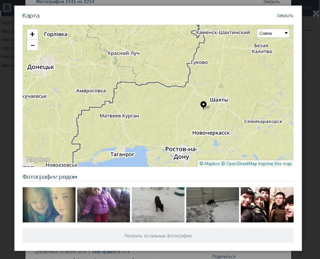The image size is (320, 259).
Task: Open photo of dog near fence
Action: [x=213, y=205]
